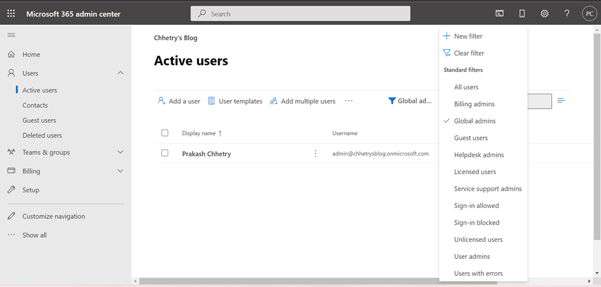Expand the Billing chevron
Image resolution: width=601 pixels, height=287 pixels.
coord(120,171)
